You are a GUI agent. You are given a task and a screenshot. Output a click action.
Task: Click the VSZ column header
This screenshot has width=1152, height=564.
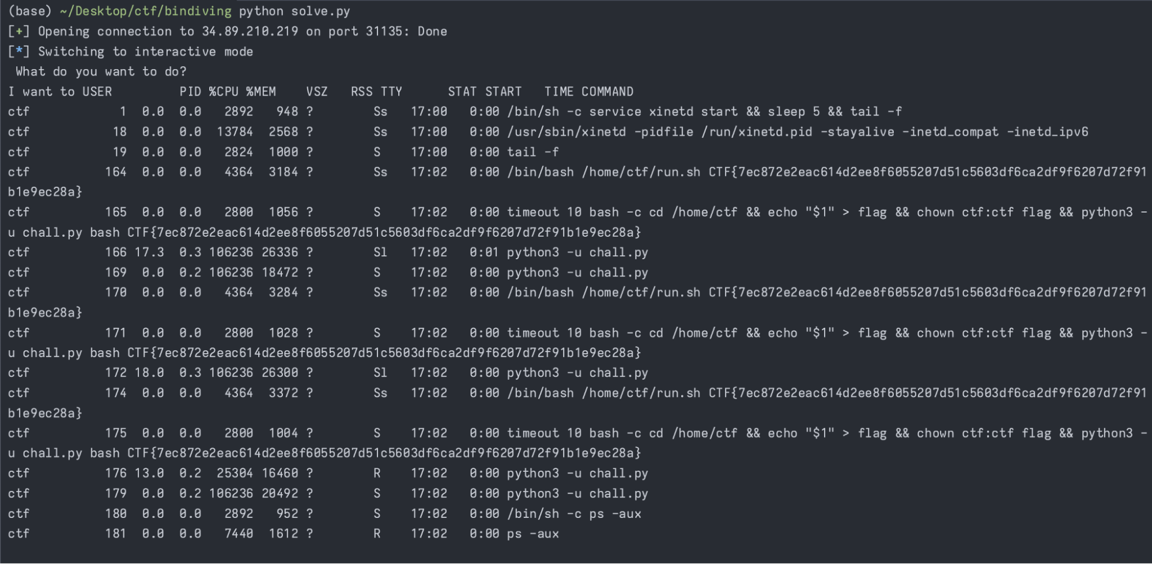317,92
